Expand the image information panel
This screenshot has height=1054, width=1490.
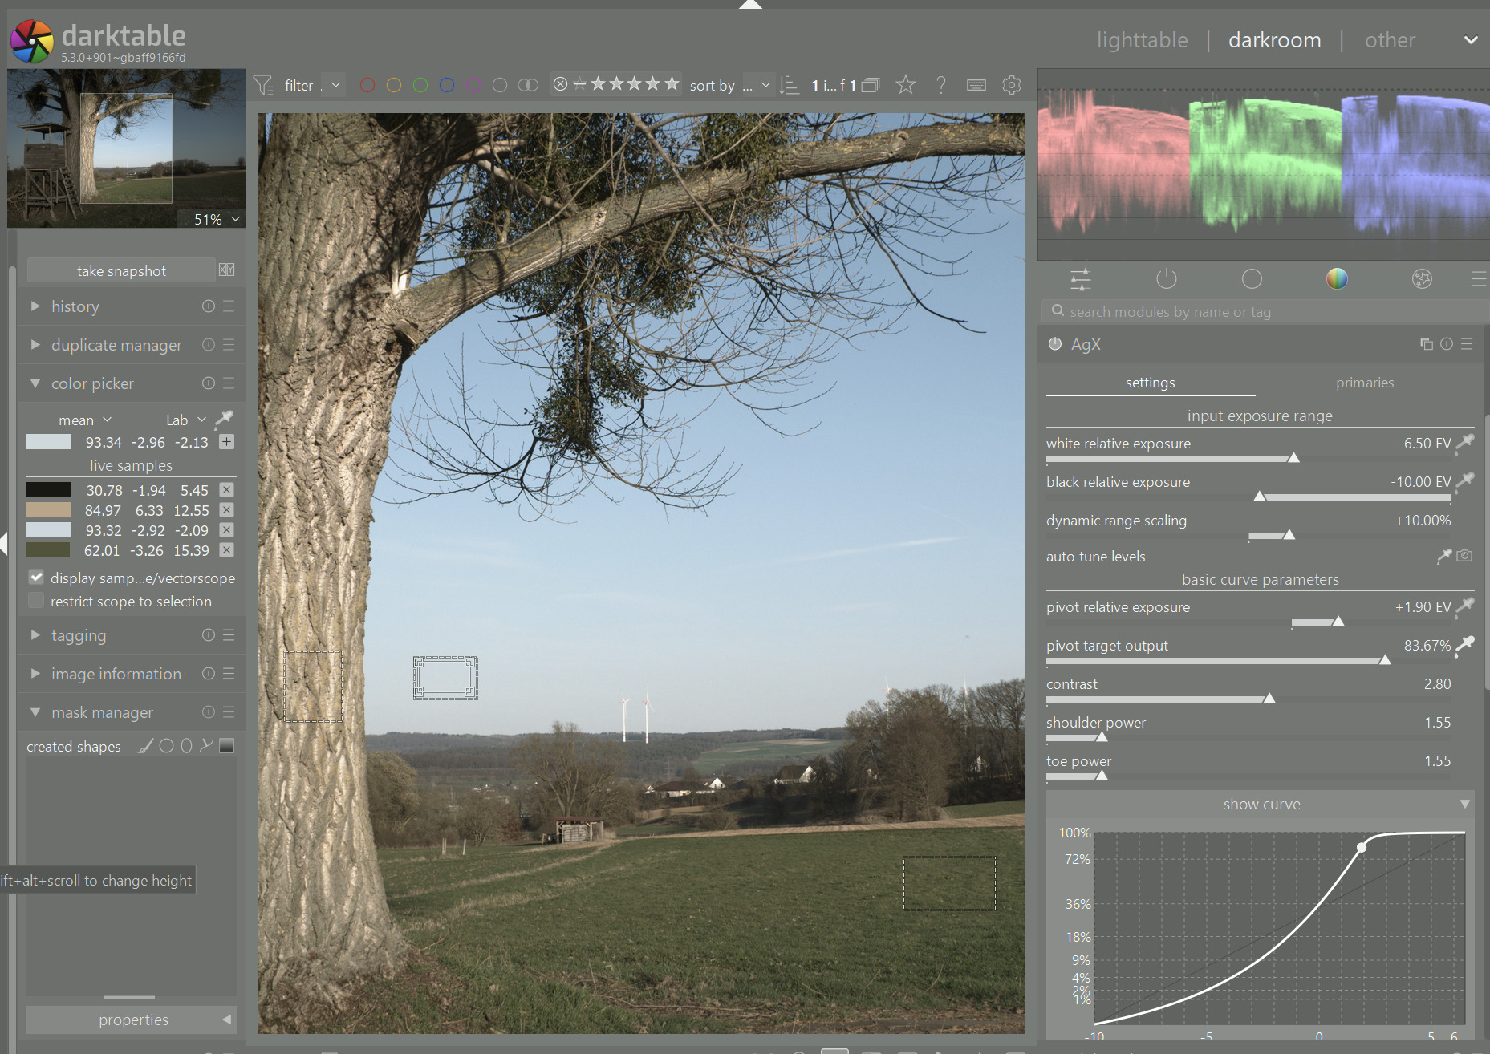click(x=116, y=674)
